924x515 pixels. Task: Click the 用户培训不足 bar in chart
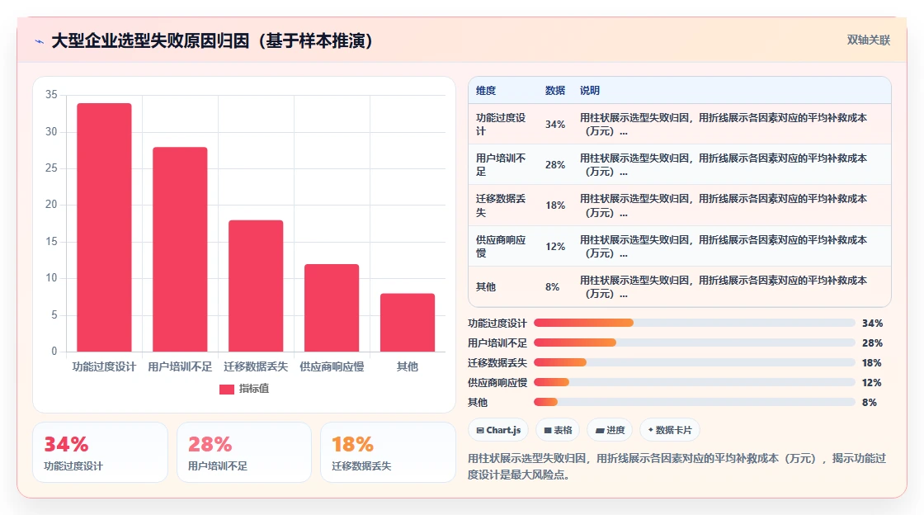click(x=180, y=249)
